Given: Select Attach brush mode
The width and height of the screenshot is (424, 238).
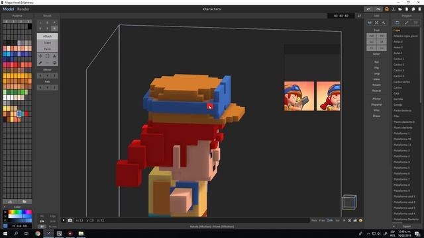Looking at the screenshot, I should tap(47, 36).
